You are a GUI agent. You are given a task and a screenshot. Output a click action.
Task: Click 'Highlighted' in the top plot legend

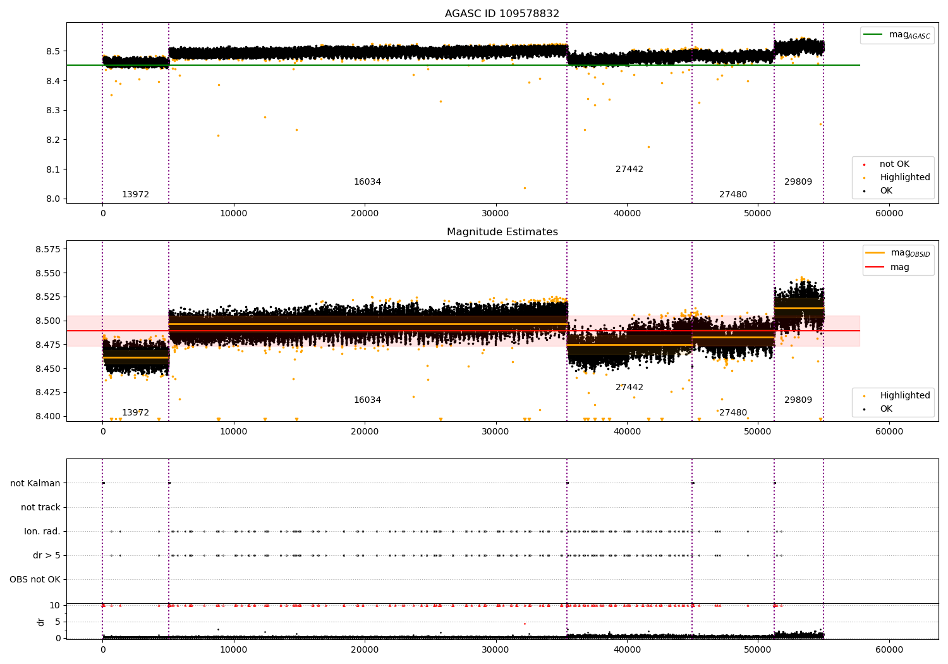click(x=905, y=178)
